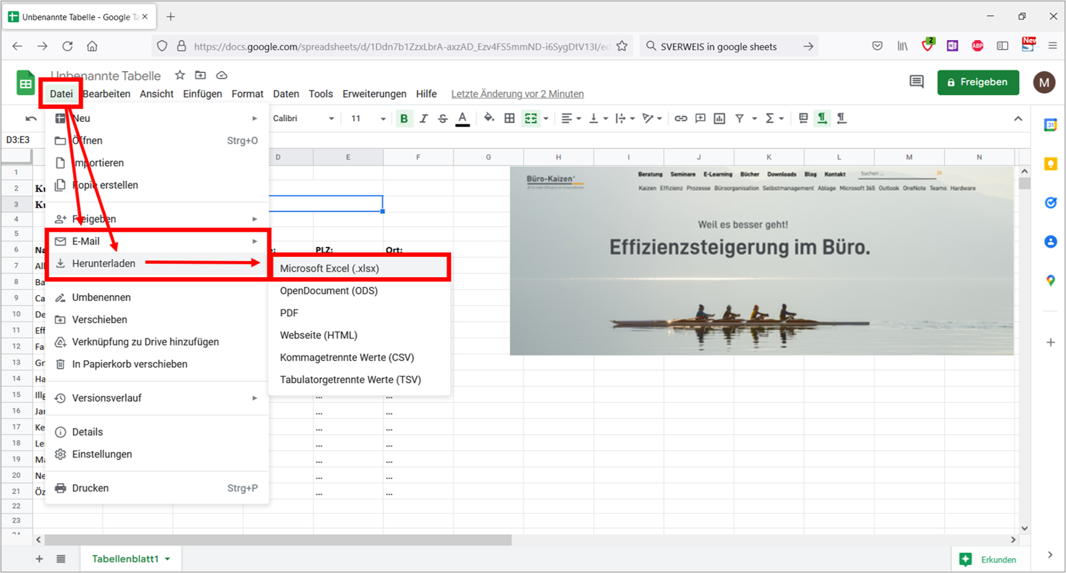Open Google Maps side panel icon

pyautogui.click(x=1051, y=281)
